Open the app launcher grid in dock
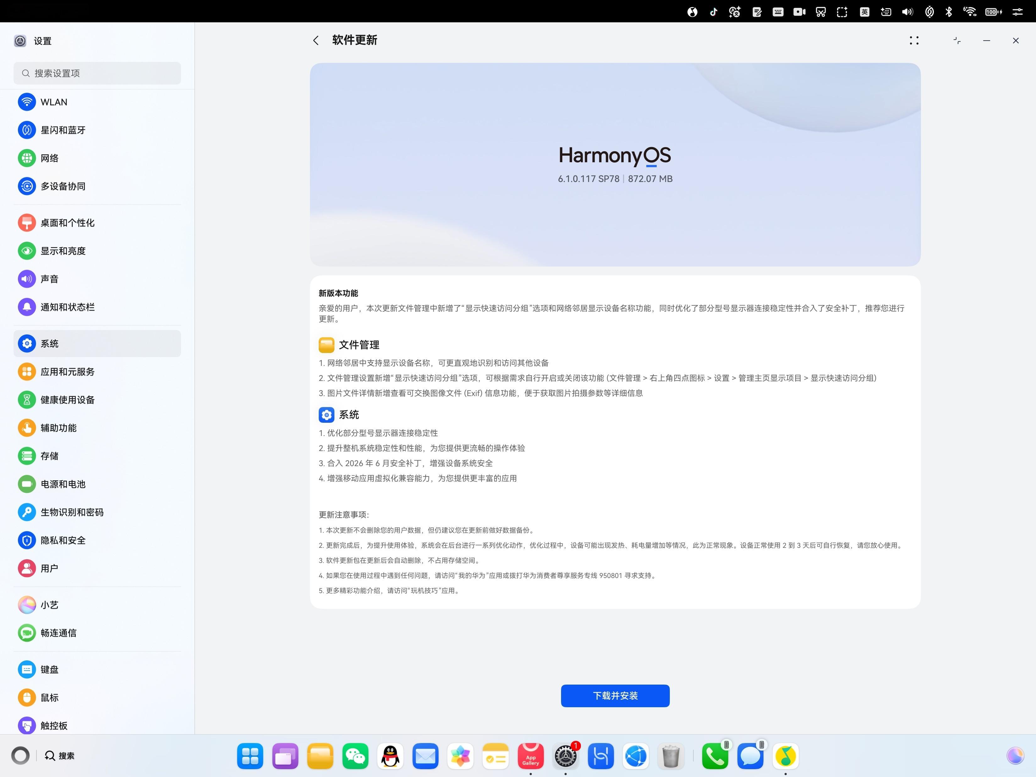Screen dimensions: 1036x777 (x=250, y=756)
